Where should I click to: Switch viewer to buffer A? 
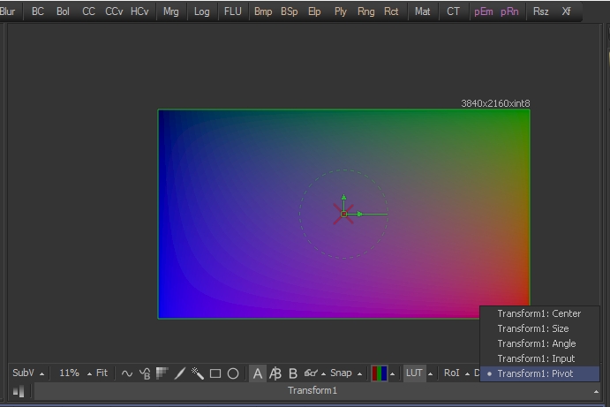pos(257,373)
